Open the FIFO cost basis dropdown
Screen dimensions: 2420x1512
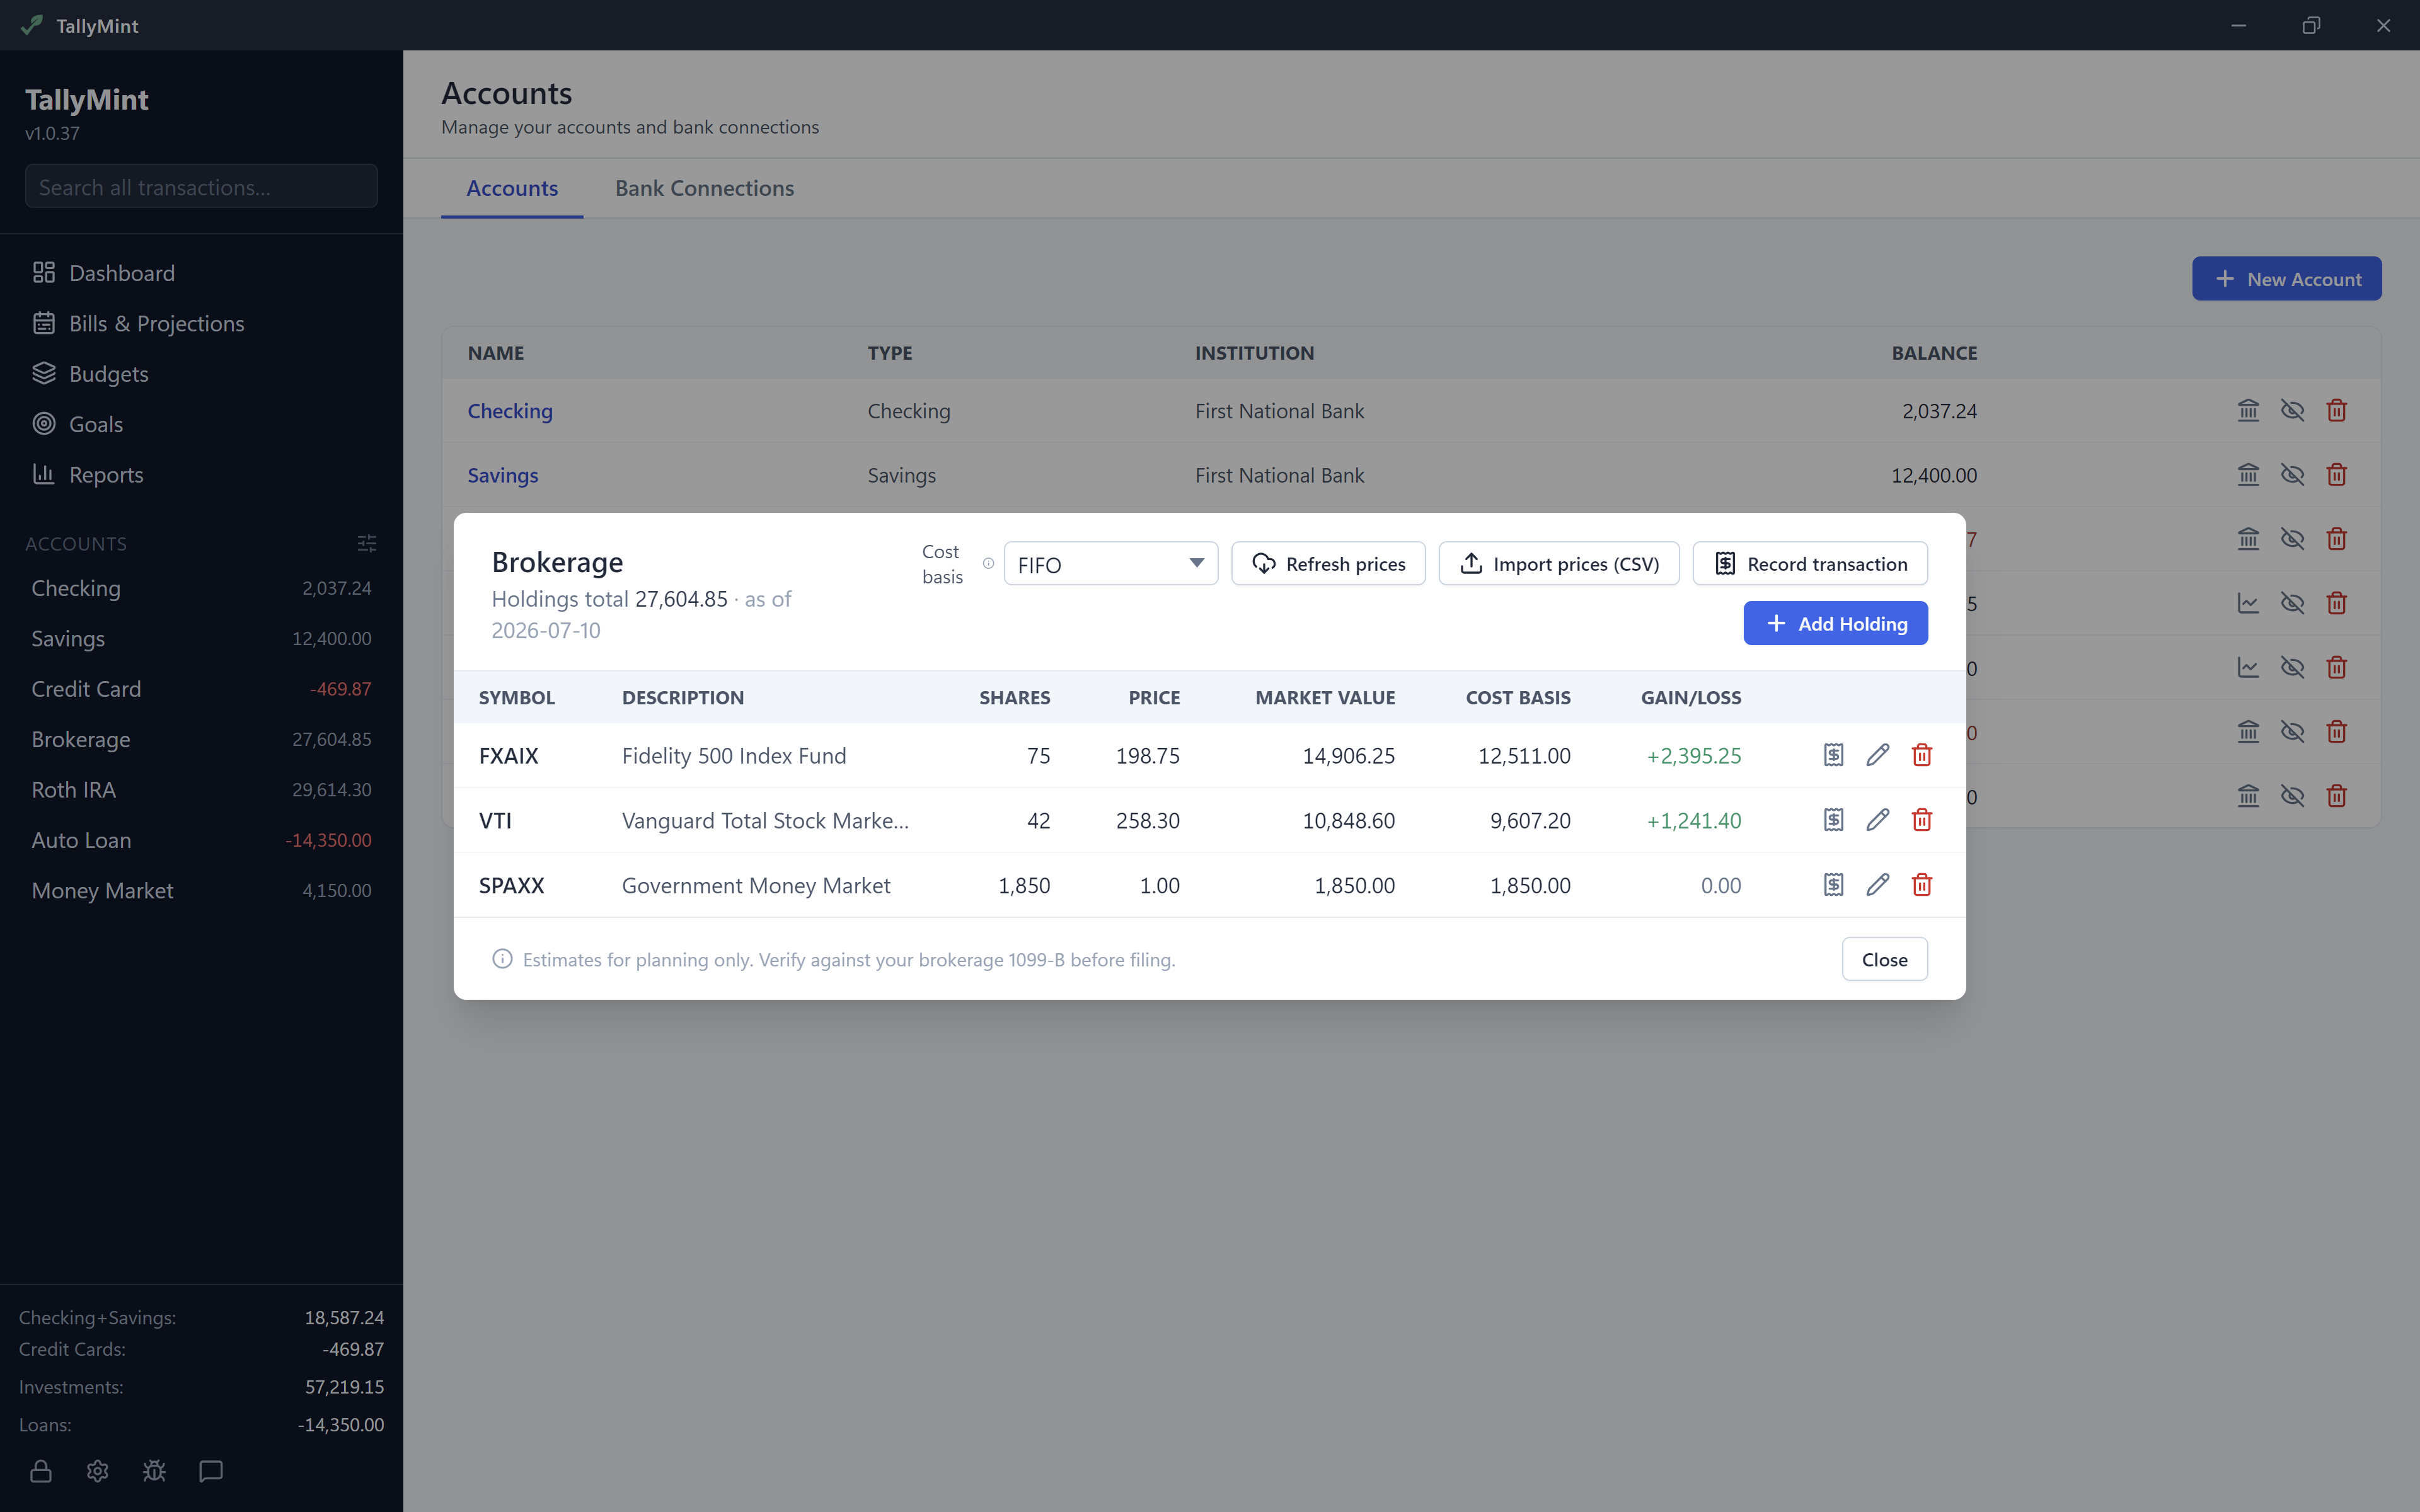click(1110, 564)
